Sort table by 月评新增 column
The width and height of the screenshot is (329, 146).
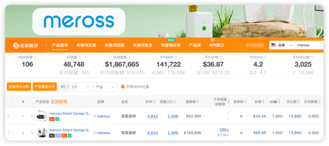(319, 102)
